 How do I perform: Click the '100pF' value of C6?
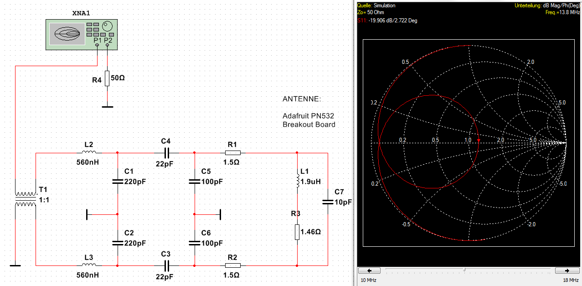(212, 243)
